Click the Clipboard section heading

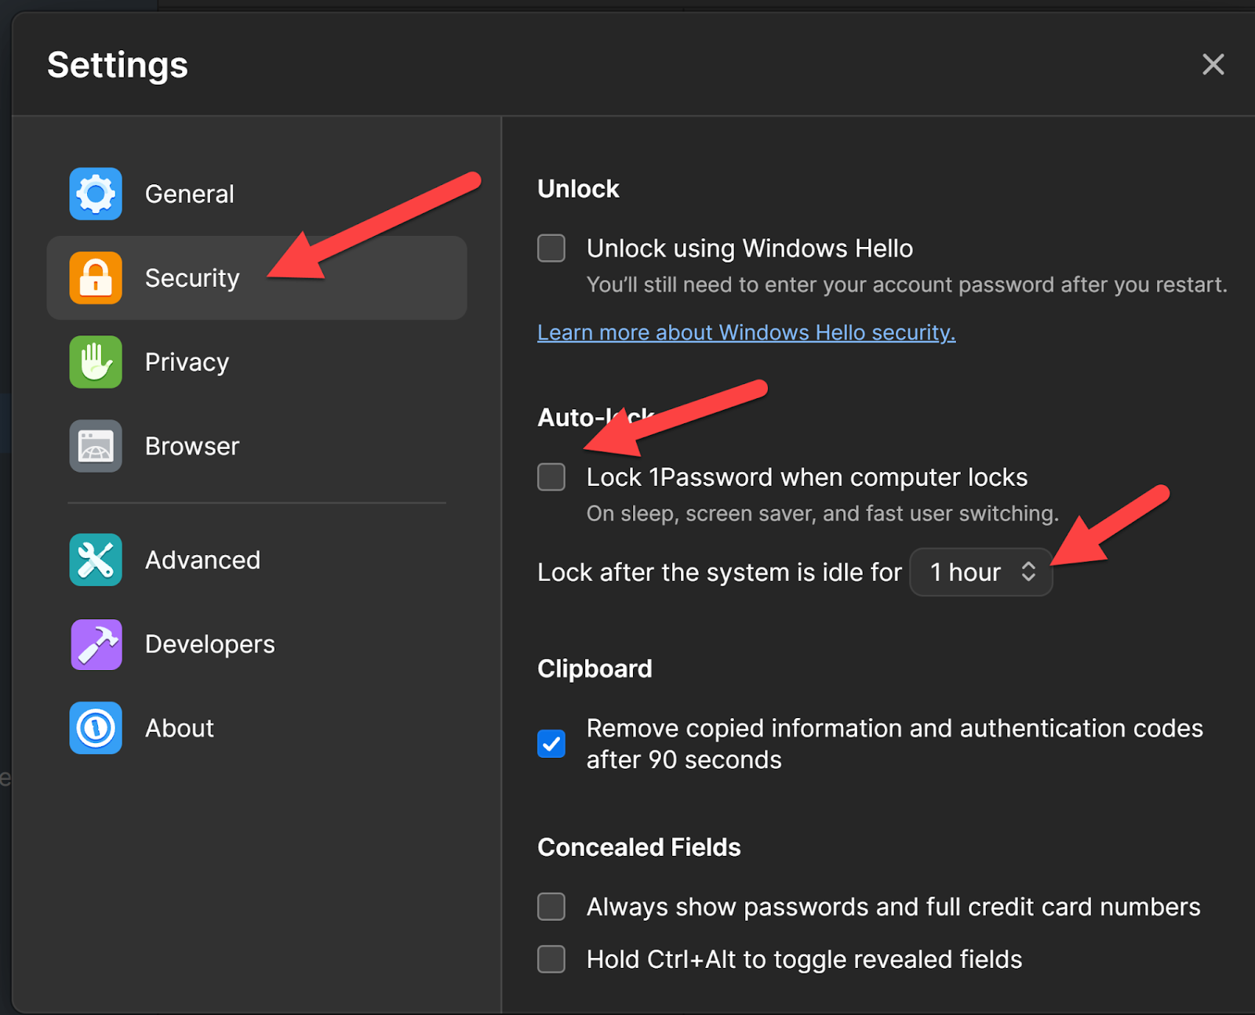[595, 669]
